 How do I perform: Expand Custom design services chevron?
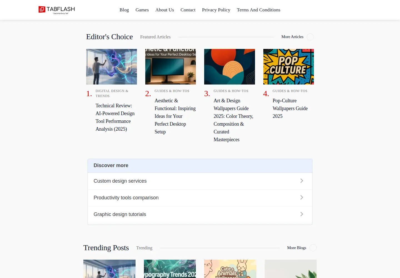click(x=302, y=181)
